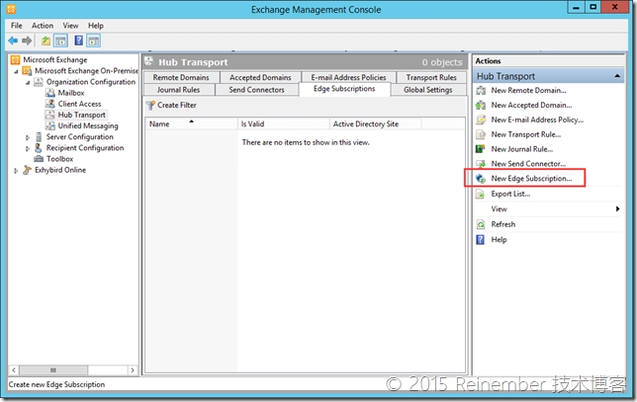Image resolution: width=637 pixels, height=402 pixels.
Task: Click the Create Filter funnel icon
Action: pyautogui.click(x=150, y=106)
